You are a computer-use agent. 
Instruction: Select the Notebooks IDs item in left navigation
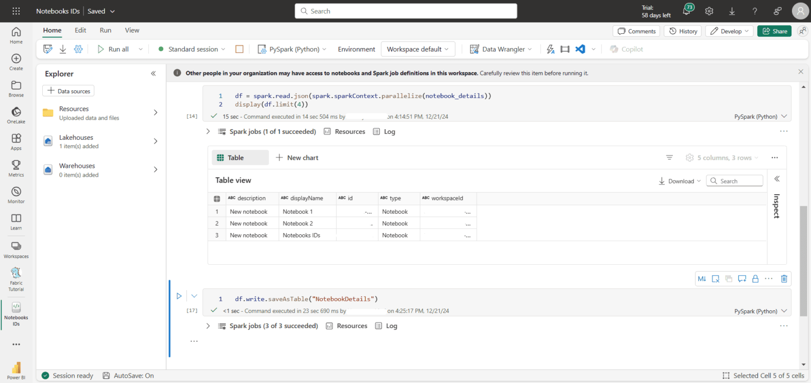click(16, 314)
